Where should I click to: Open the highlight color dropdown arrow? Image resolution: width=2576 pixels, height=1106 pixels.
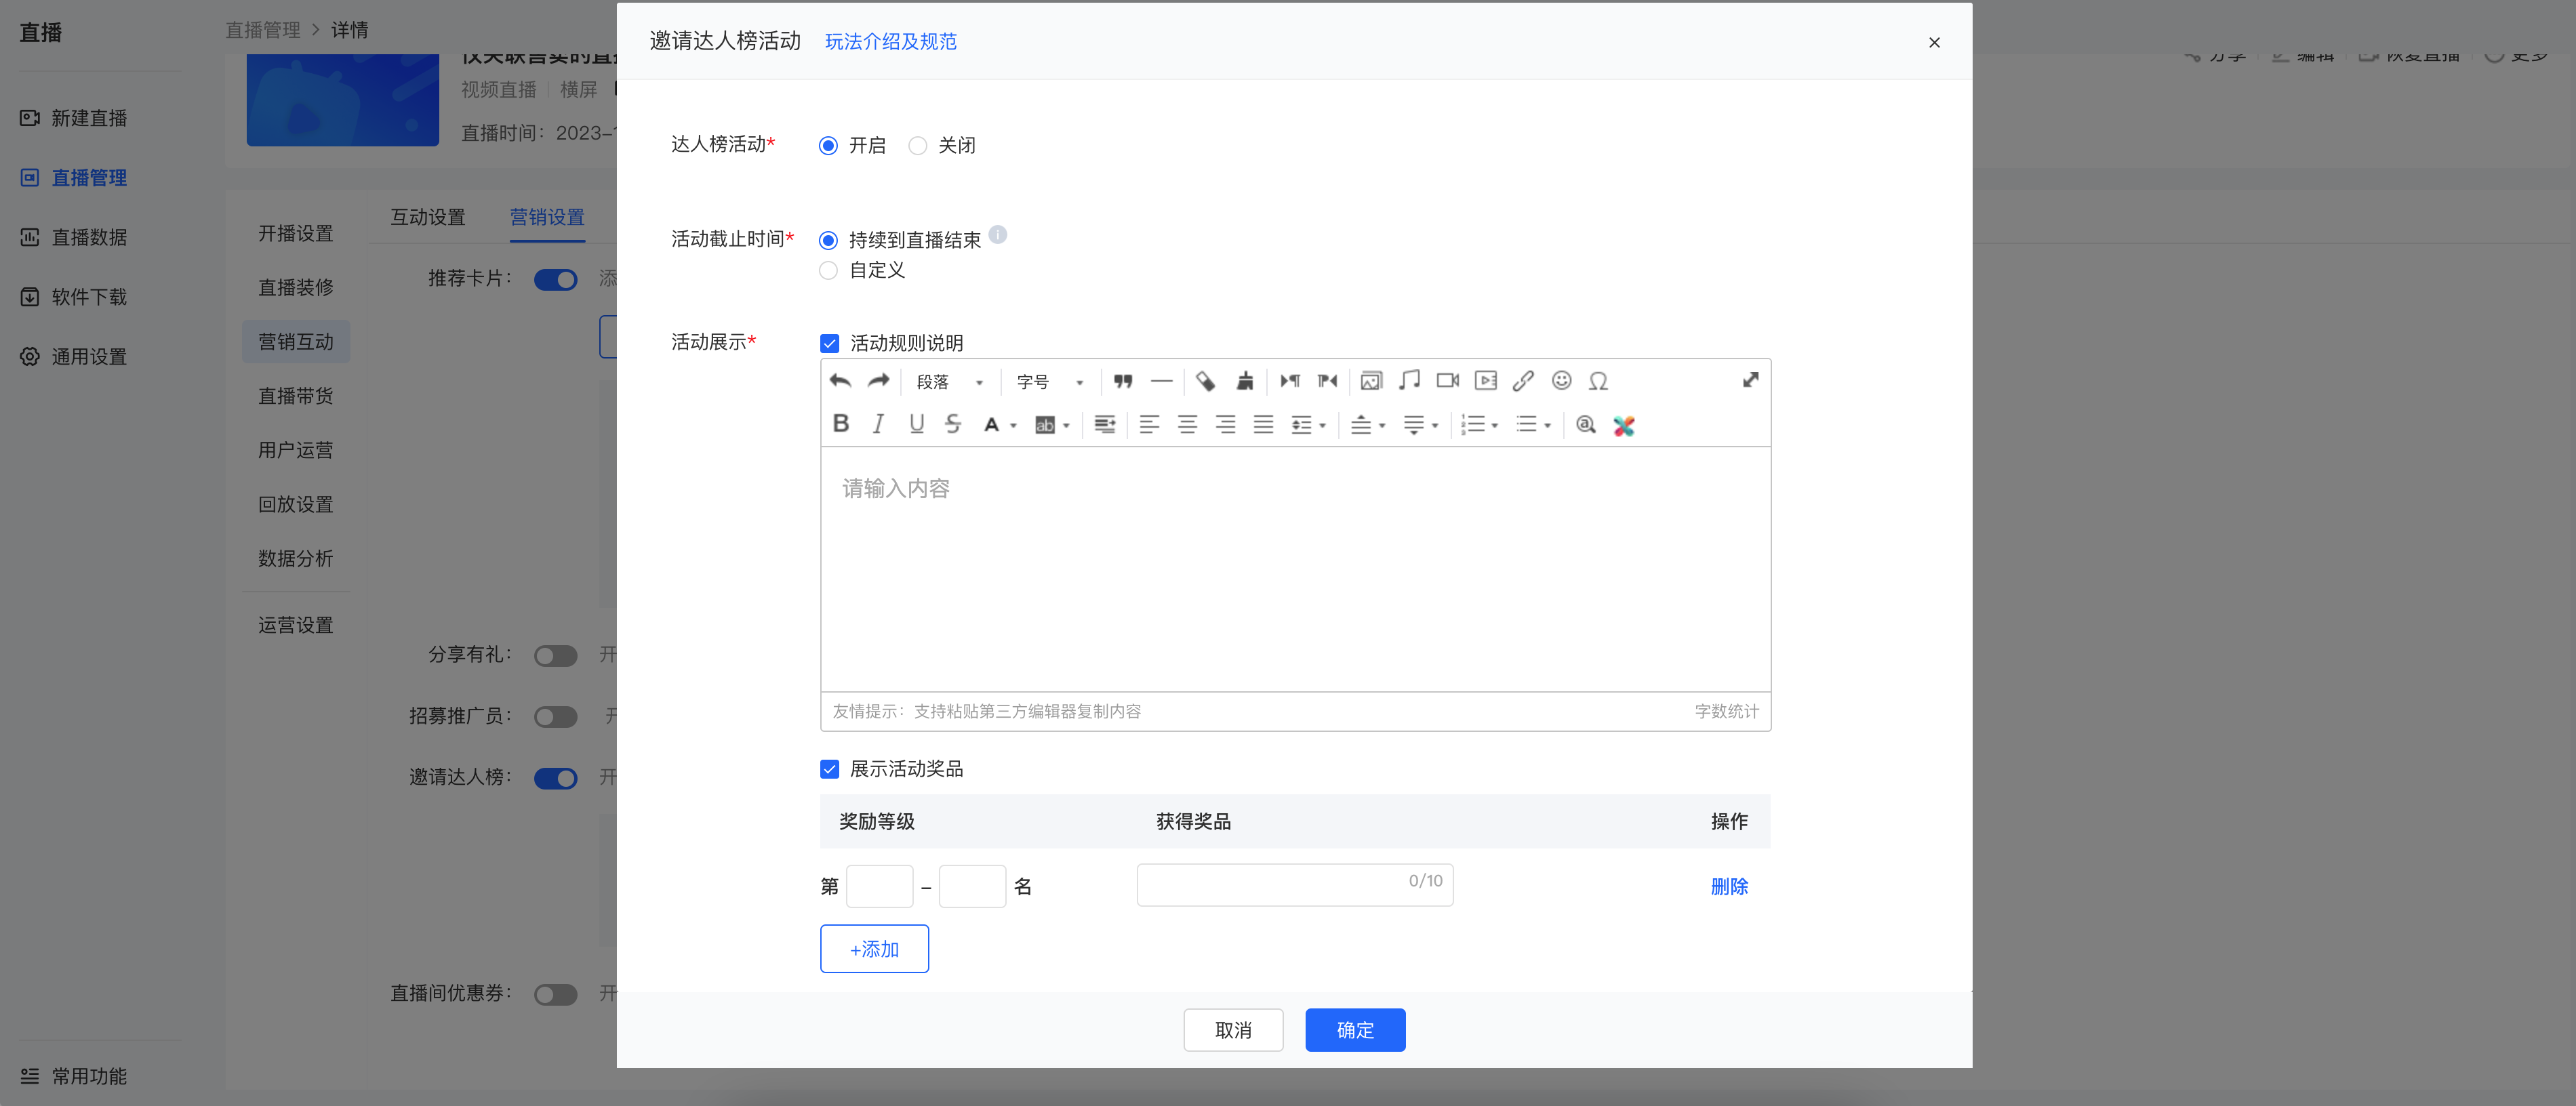pyautogui.click(x=1066, y=426)
